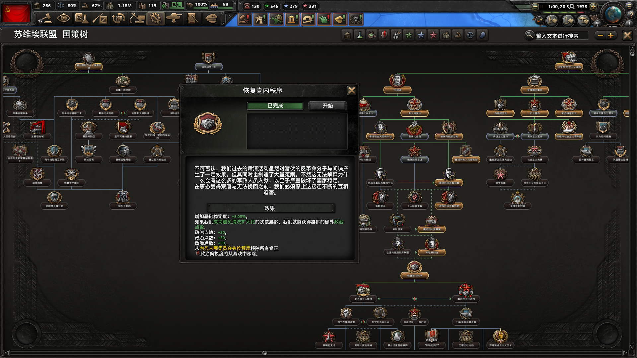Viewport: 637px width, 358px height.
Task: Select the 重启民主化进程 focus node
Action: [466, 293]
